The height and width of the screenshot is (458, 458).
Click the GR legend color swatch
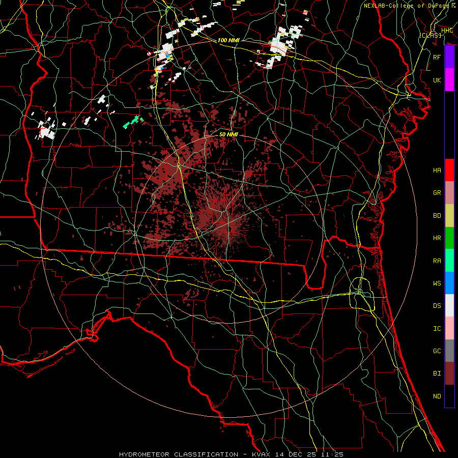[x=449, y=193]
